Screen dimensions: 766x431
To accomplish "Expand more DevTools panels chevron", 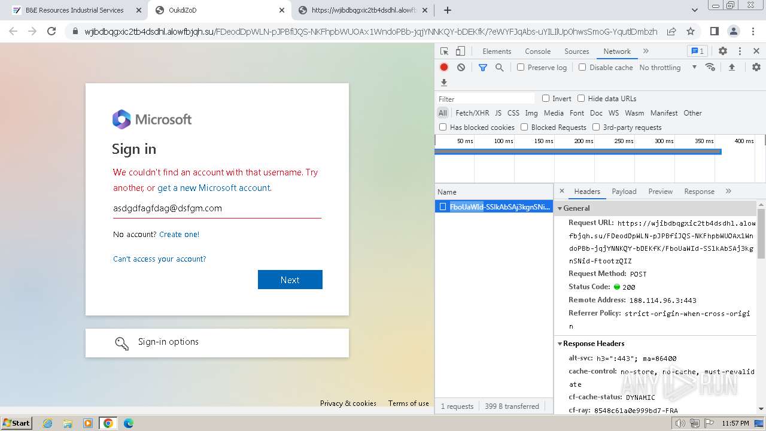I will (x=646, y=51).
